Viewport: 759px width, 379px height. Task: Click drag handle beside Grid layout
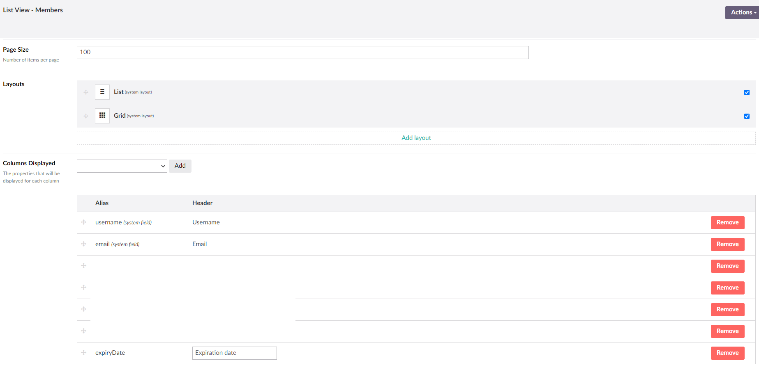86,116
